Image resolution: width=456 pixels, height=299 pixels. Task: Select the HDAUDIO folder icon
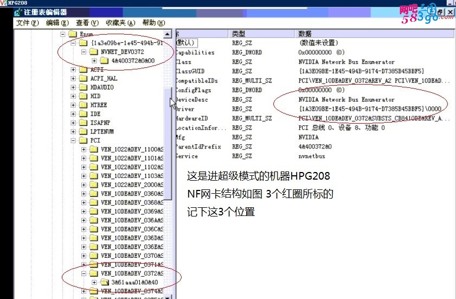click(x=83, y=87)
